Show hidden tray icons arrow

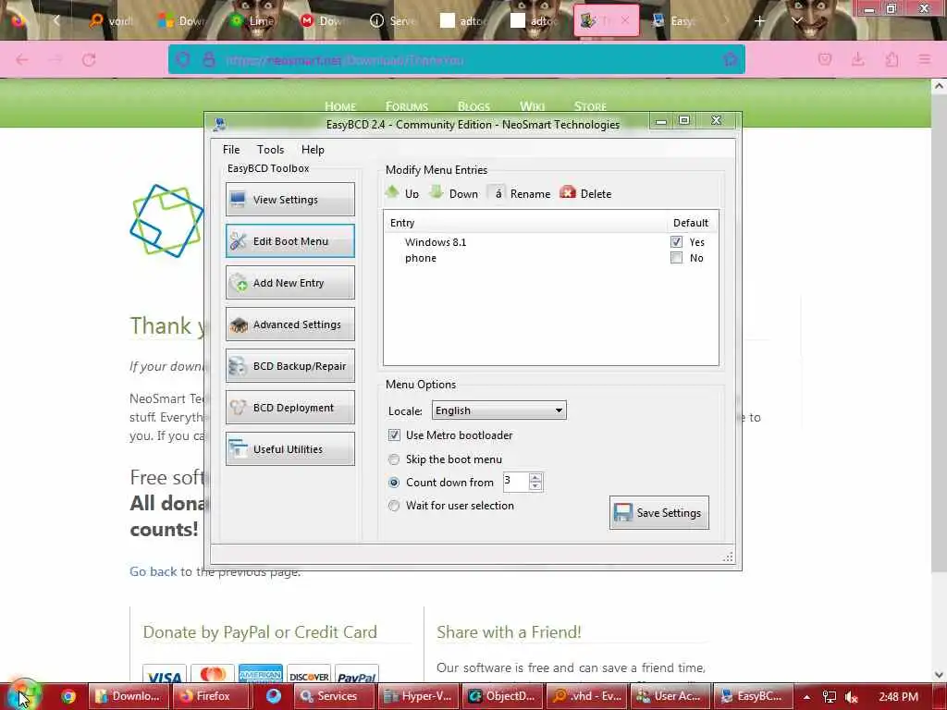pos(806,697)
